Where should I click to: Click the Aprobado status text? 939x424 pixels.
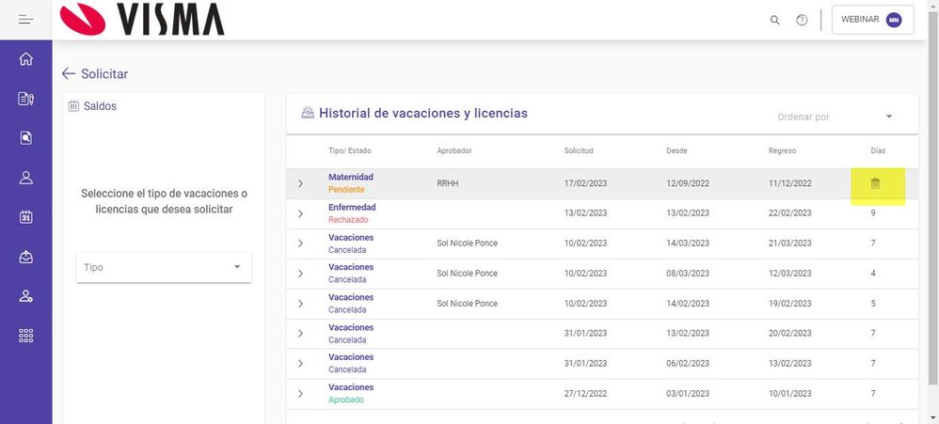coord(345,400)
